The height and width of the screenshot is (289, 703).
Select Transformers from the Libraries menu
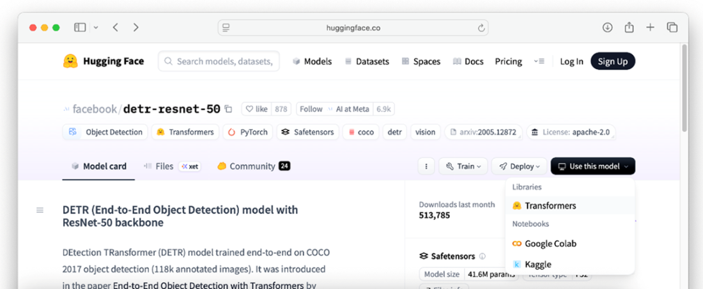[550, 206]
